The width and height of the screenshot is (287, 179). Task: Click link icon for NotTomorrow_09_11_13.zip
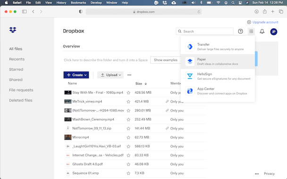pos(167,128)
